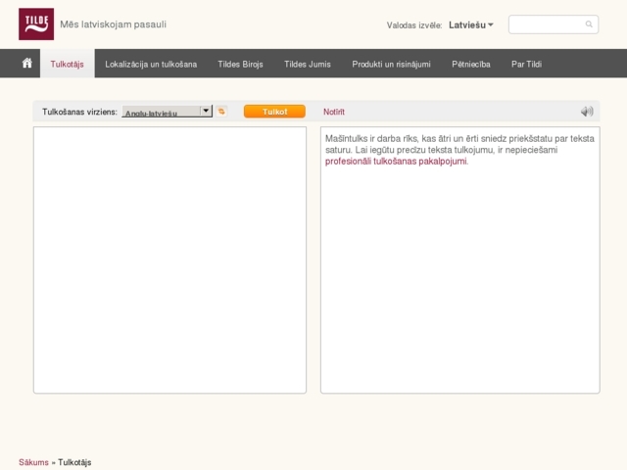Open the Tulkotājs tab
The image size is (627, 470).
(x=68, y=65)
